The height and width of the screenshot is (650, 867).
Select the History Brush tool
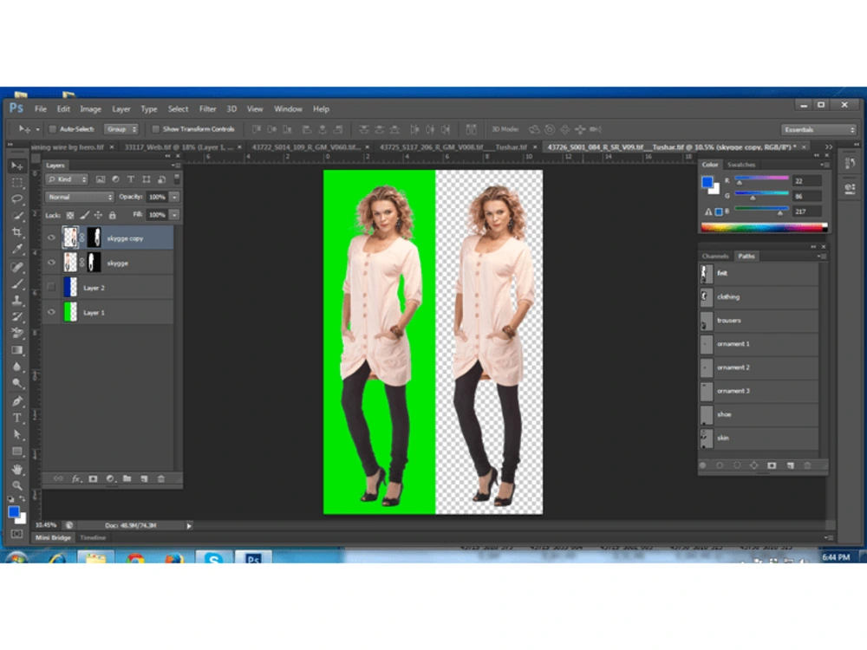click(17, 317)
